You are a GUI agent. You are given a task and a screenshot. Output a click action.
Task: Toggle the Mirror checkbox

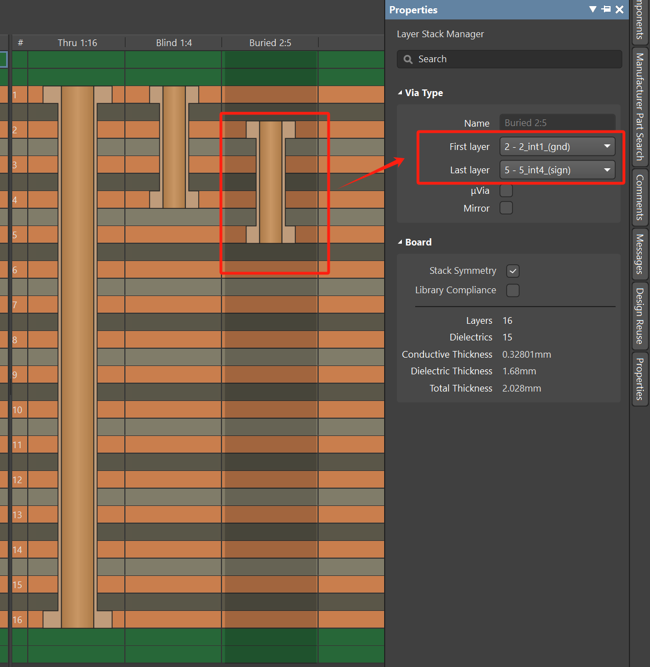[x=506, y=208]
